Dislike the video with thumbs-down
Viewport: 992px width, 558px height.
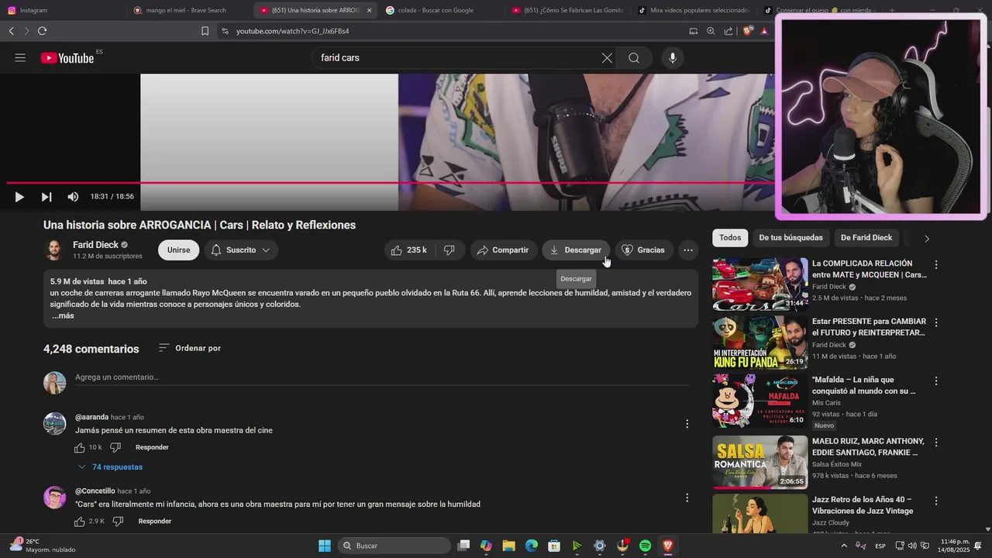[x=449, y=250]
